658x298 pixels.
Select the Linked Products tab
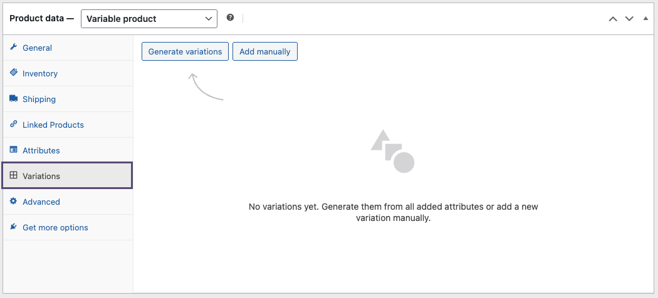pos(53,125)
